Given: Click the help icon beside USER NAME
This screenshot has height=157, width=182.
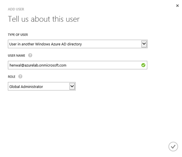Looking at the screenshot, I should pyautogui.click(x=30, y=55).
